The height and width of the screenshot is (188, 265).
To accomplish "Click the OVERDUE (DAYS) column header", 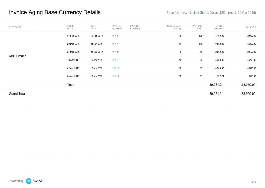I will [197, 27].
